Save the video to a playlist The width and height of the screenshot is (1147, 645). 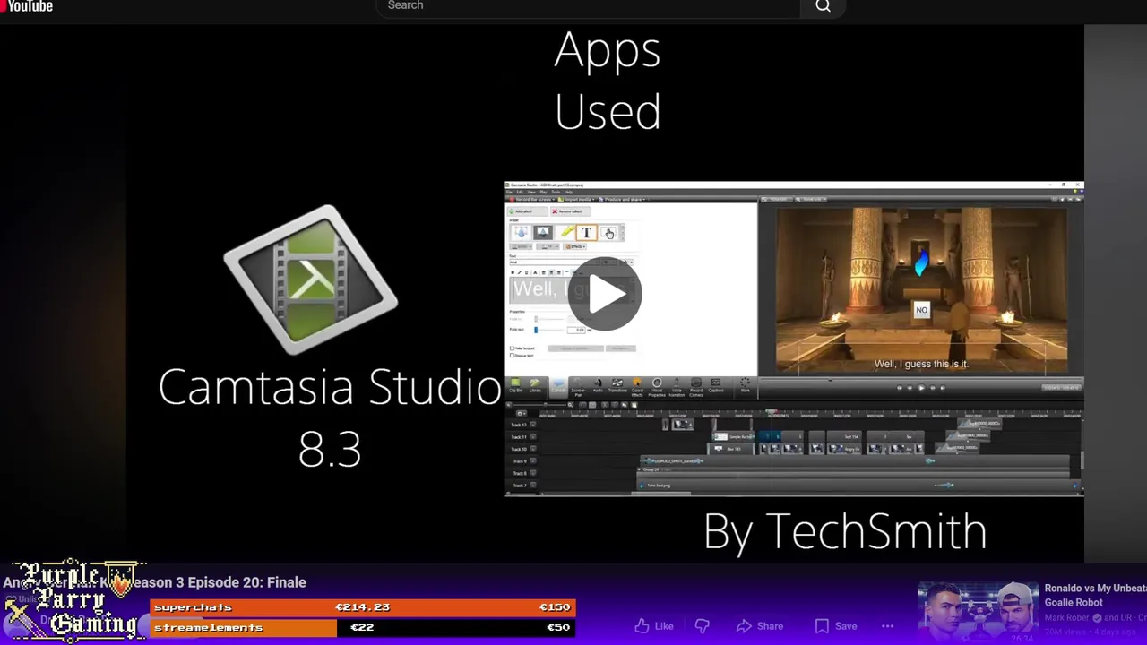(836, 626)
